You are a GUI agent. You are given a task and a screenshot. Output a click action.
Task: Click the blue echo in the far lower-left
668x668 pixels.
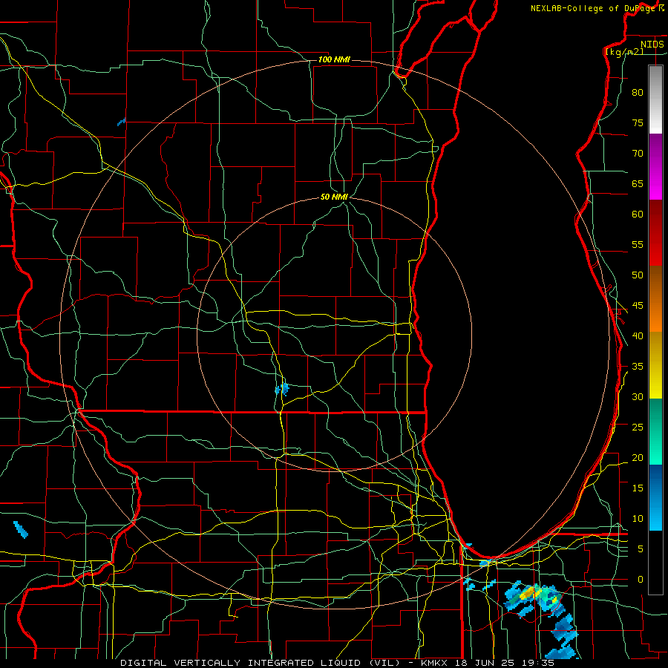[x=21, y=529]
